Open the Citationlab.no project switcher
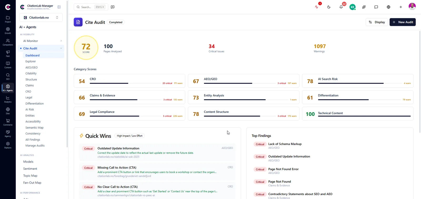This screenshot has width=421, height=199. coord(41,18)
